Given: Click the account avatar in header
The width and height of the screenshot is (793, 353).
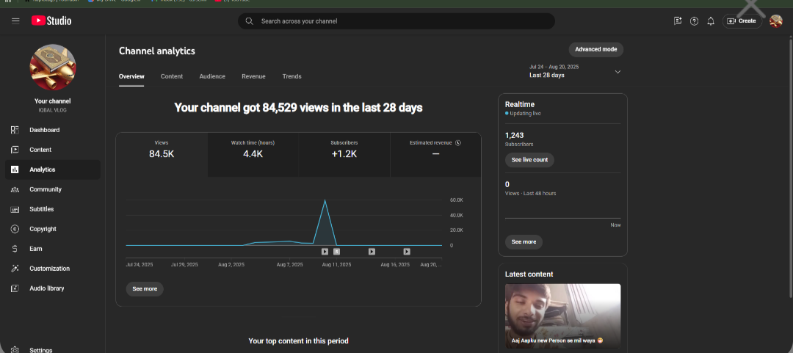Looking at the screenshot, I should coord(775,21).
